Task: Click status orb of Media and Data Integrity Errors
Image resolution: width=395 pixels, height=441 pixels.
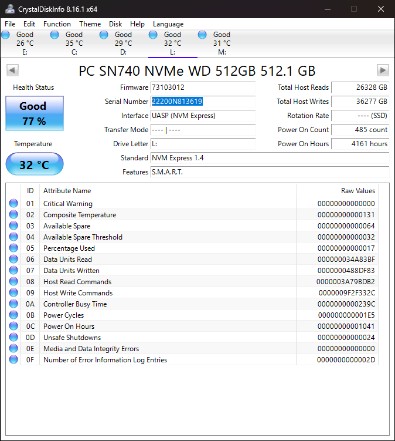Action: pyautogui.click(x=13, y=348)
